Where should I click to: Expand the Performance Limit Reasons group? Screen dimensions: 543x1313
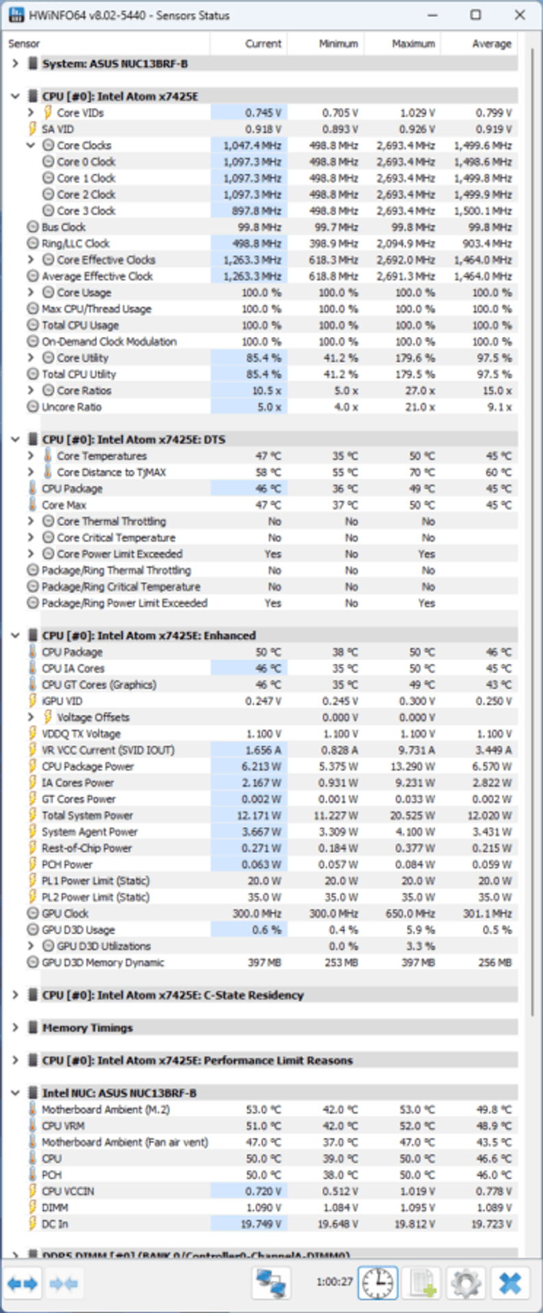(x=15, y=1061)
